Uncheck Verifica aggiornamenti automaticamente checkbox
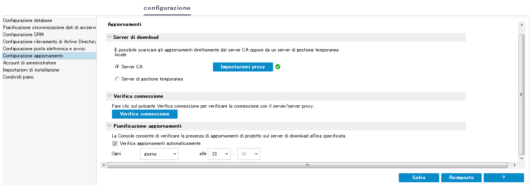530x185 pixels. 115,143
